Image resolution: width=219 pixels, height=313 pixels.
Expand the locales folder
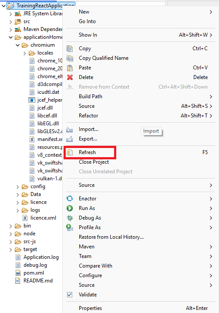click(24, 53)
